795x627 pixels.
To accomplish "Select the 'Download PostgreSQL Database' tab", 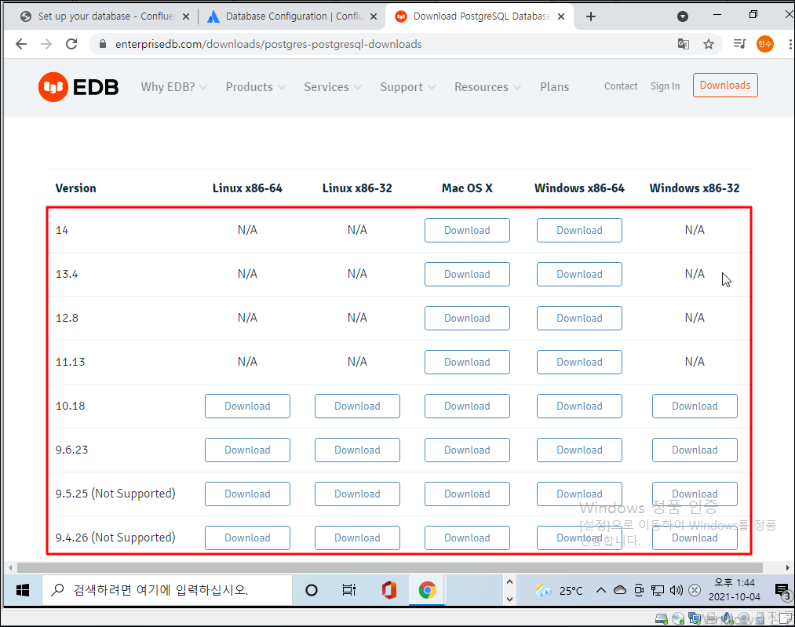I will (x=480, y=16).
